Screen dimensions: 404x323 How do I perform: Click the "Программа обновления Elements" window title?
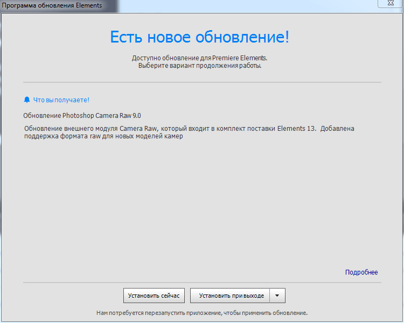click(x=52, y=5)
